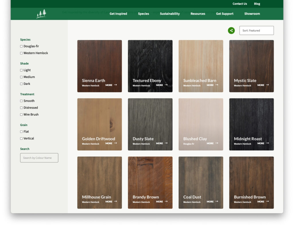Click the green share icon
This screenshot has height=228, width=294.
pos(231,31)
